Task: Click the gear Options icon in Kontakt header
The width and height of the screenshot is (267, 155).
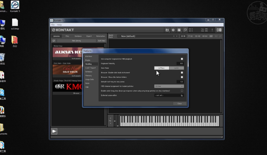Action: click(x=173, y=30)
